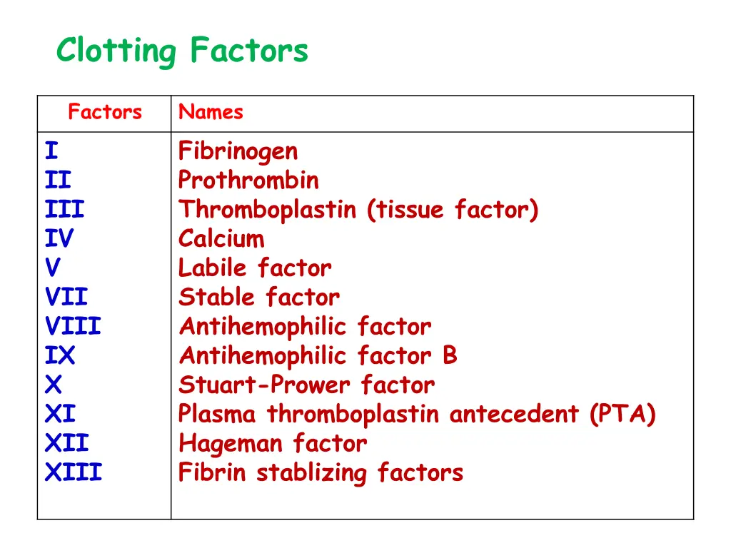Click the 'Calcium' entry

pos(221,238)
